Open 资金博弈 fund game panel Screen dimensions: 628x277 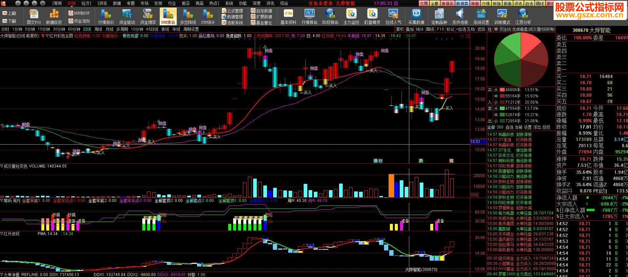click(x=148, y=17)
